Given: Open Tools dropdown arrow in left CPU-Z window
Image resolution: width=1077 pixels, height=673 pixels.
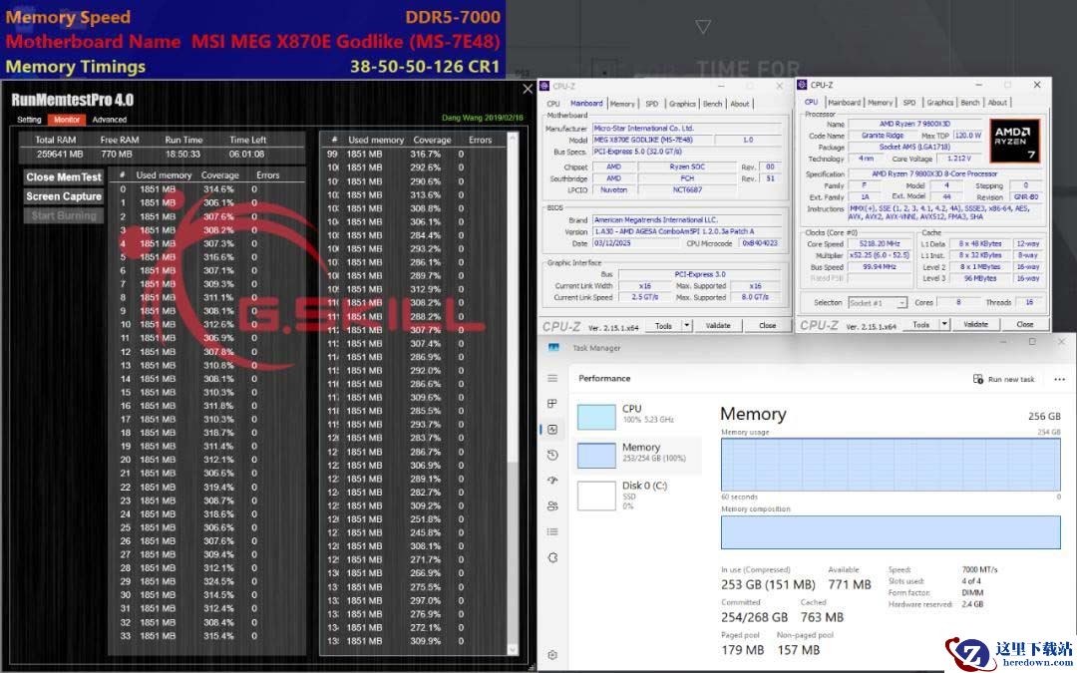Looking at the screenshot, I should tap(687, 325).
